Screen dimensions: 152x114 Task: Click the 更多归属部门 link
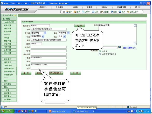coord(129,48)
